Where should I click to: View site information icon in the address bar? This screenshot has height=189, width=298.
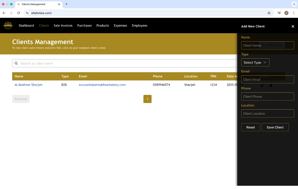click(x=27, y=13)
